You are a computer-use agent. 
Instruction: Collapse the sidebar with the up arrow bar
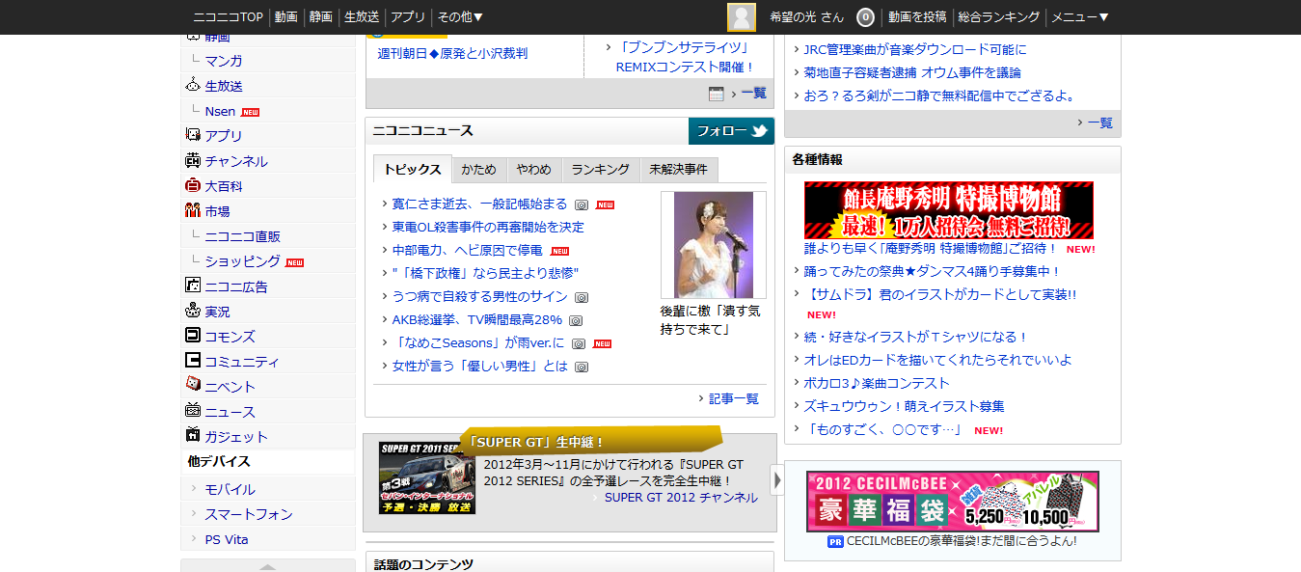tap(268, 565)
